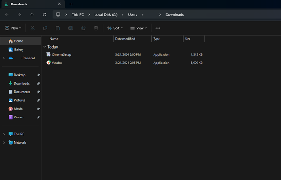This screenshot has height=180, width=281.
Task: Click the Copy icon in toolbar
Action: coord(45,28)
